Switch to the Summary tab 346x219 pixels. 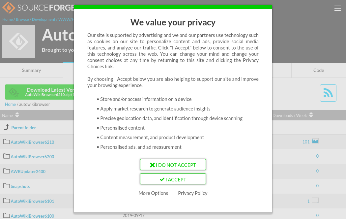pyautogui.click(x=31, y=70)
